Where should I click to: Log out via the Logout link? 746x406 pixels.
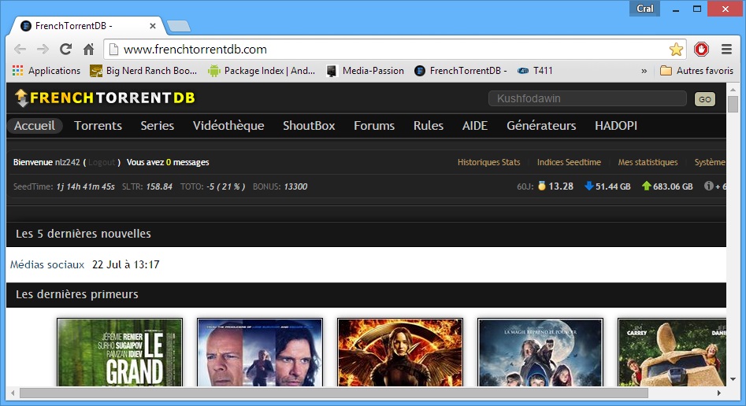click(102, 162)
